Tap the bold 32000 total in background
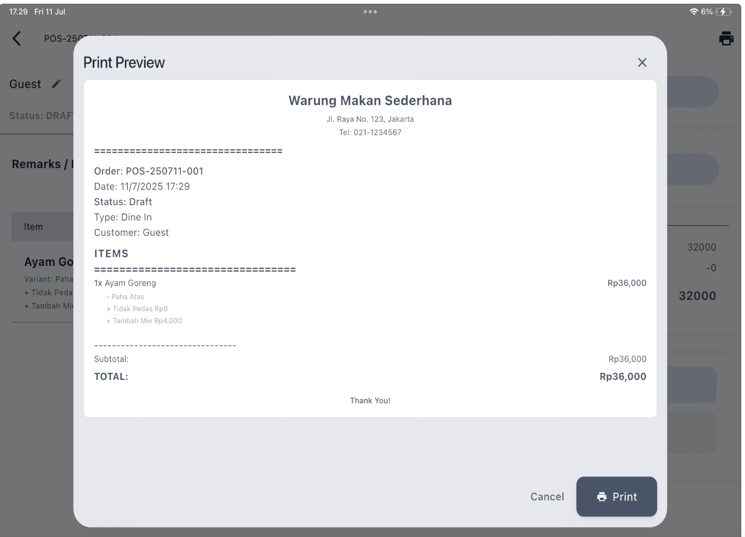The width and height of the screenshot is (745, 537). click(697, 296)
